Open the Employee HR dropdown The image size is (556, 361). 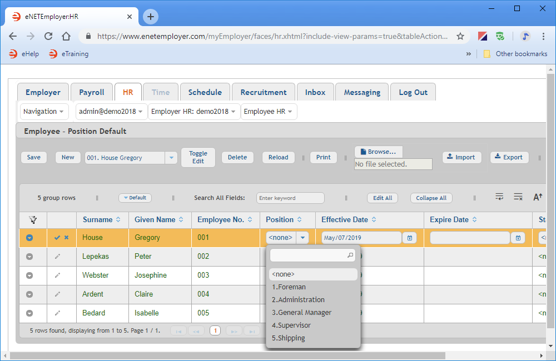point(269,111)
